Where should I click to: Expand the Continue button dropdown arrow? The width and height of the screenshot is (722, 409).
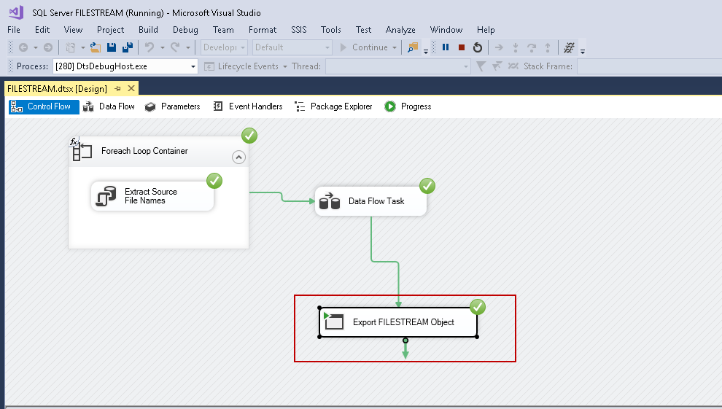tap(395, 47)
